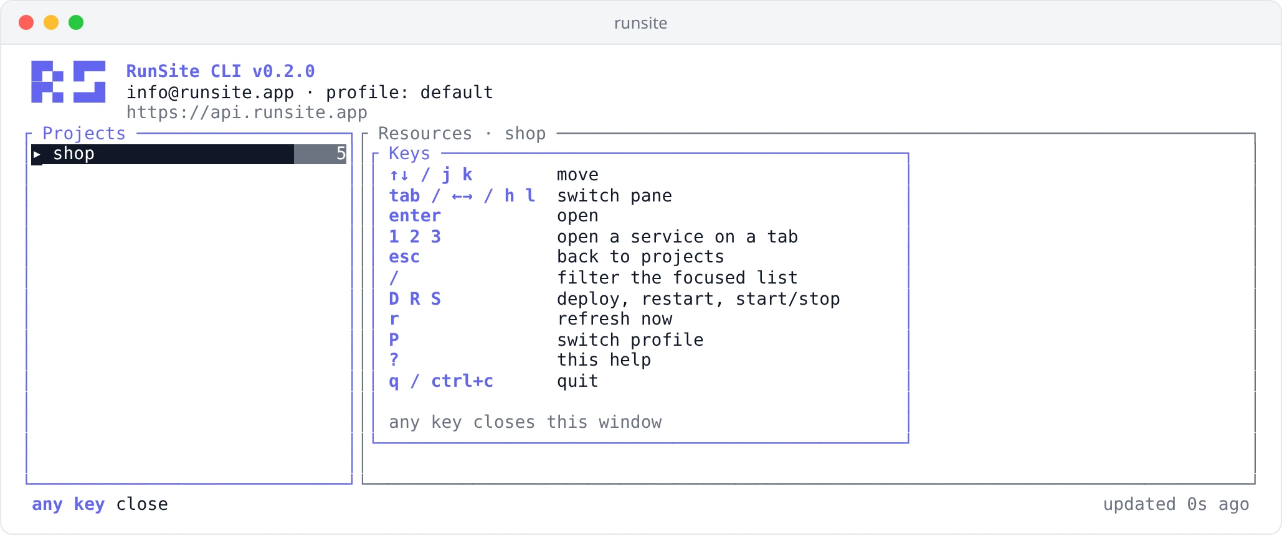
Task: Click the "filter the focused list" description
Action: (677, 278)
